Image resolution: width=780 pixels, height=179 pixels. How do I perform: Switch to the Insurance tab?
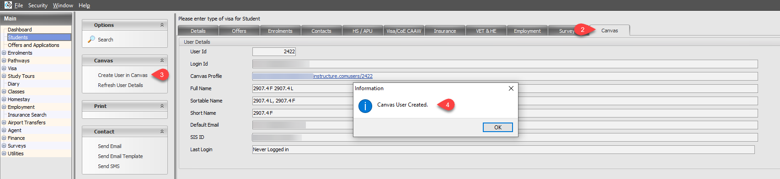445,31
